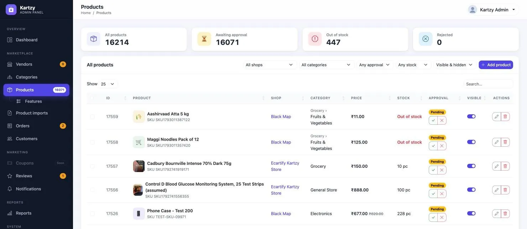Image resolution: width=527 pixels, height=229 pixels.
Task: Sort table by Stock column
Action: point(409,98)
